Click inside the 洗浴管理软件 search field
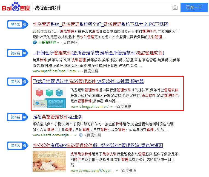This screenshot has height=177, width=209. click(102, 7)
